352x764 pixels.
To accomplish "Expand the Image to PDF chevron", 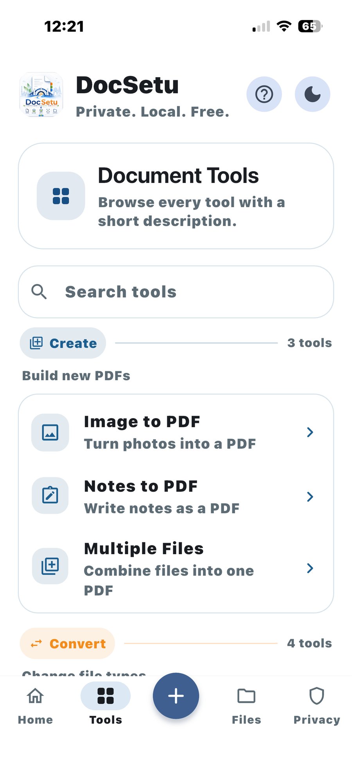I will (x=310, y=432).
